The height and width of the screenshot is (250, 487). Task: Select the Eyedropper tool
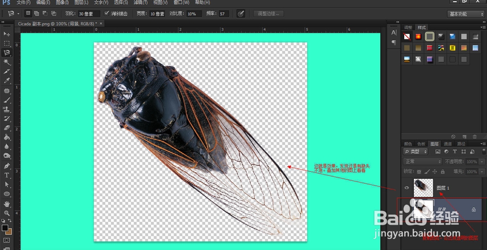[x=6, y=81]
